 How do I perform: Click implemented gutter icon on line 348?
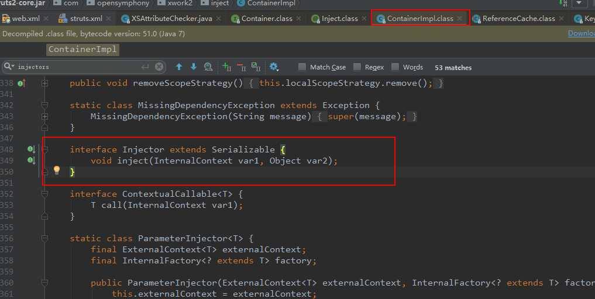(31, 149)
